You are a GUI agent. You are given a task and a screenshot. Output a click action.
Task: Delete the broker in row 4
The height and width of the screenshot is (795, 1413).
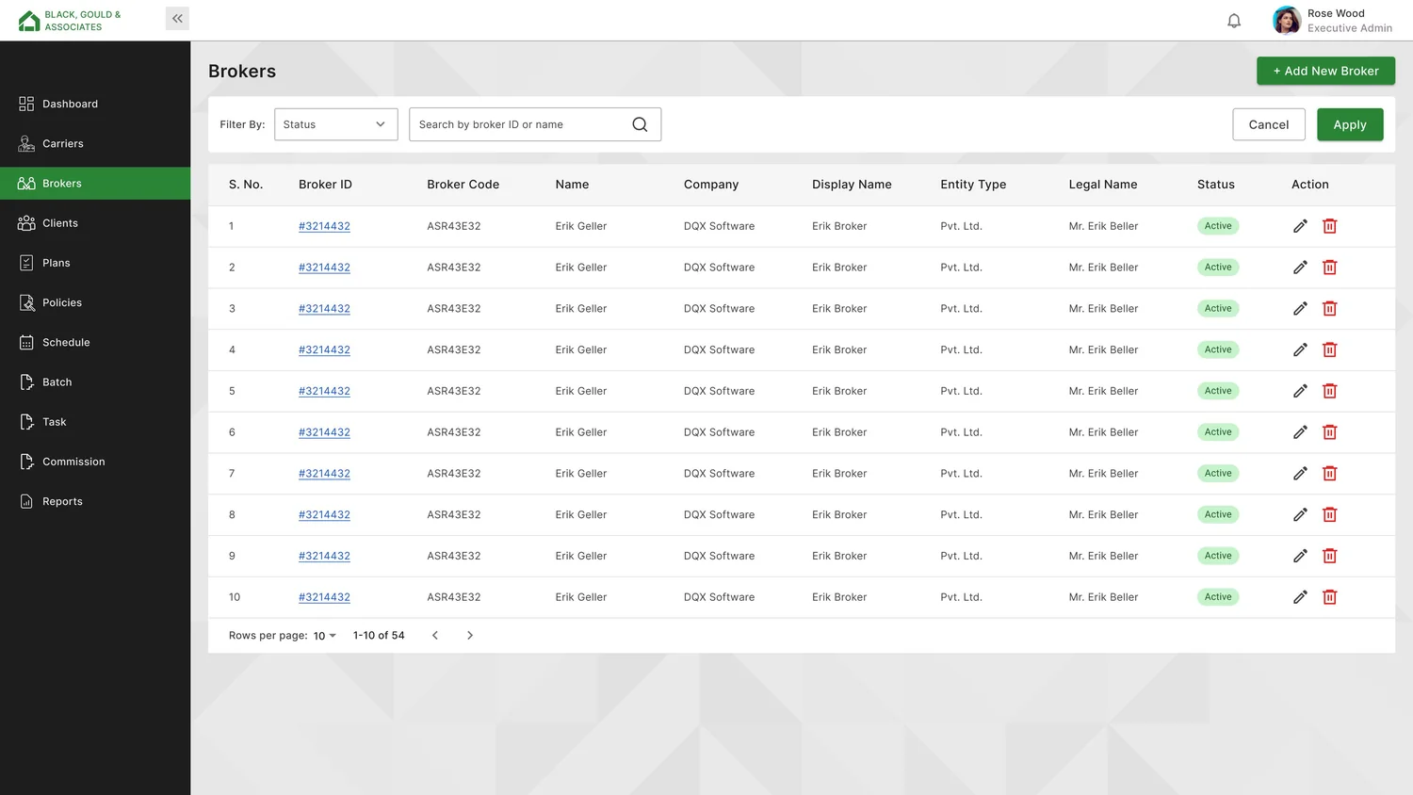point(1330,349)
